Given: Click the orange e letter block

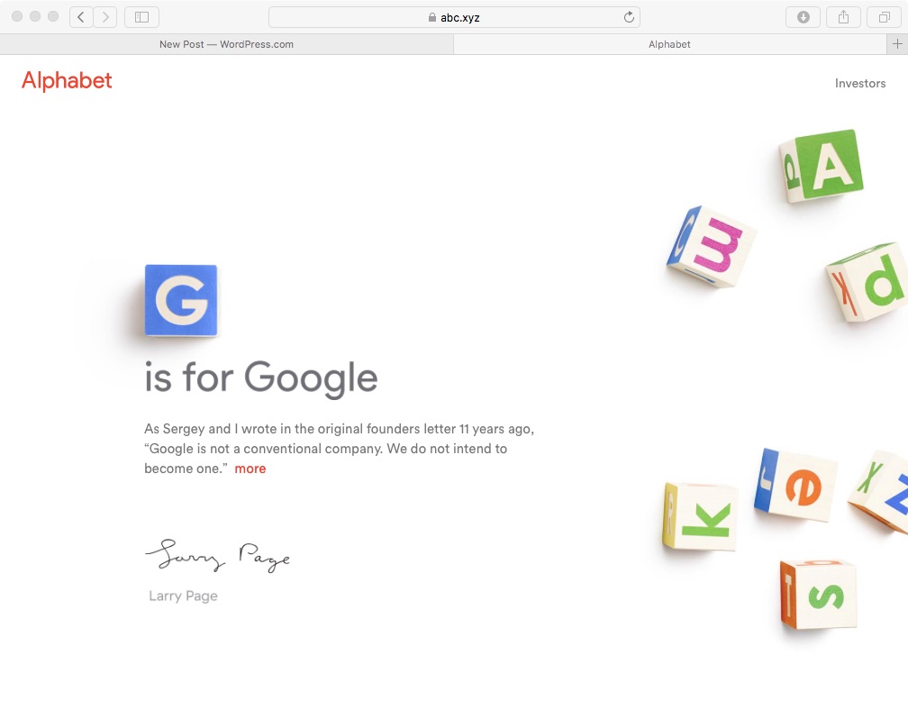Looking at the screenshot, I should (796, 486).
